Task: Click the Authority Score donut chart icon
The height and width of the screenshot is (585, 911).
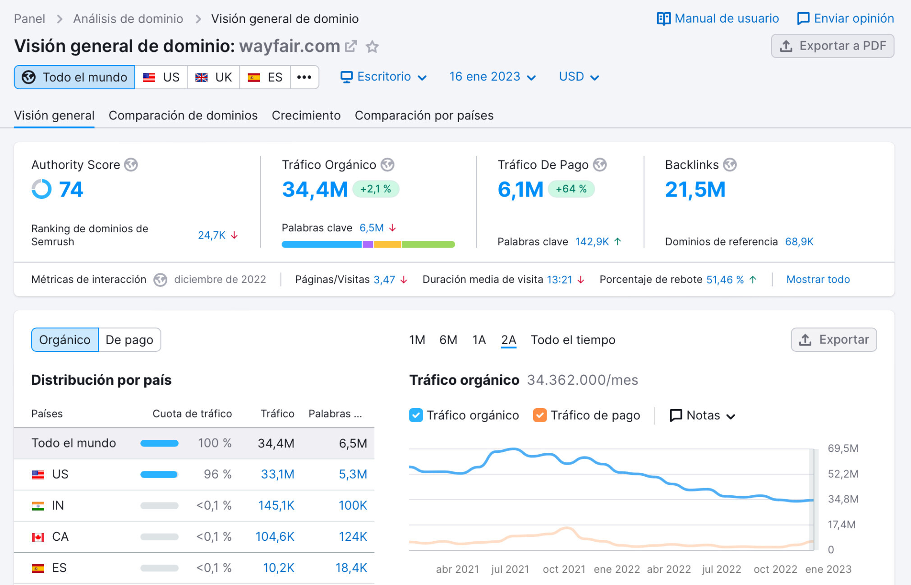Action: click(x=41, y=189)
